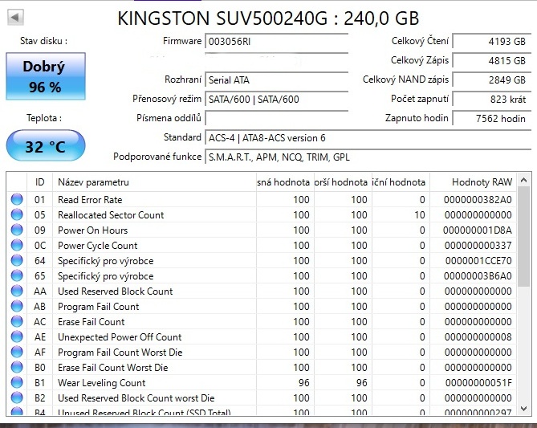
Task: Click the Standard field ACS-4
Action: click(x=368, y=138)
